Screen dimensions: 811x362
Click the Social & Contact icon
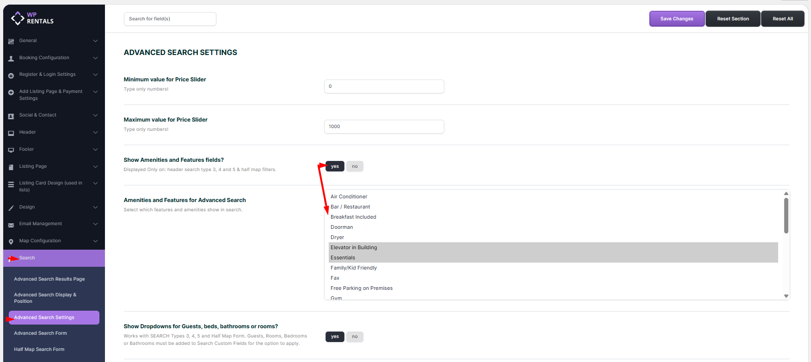click(11, 116)
